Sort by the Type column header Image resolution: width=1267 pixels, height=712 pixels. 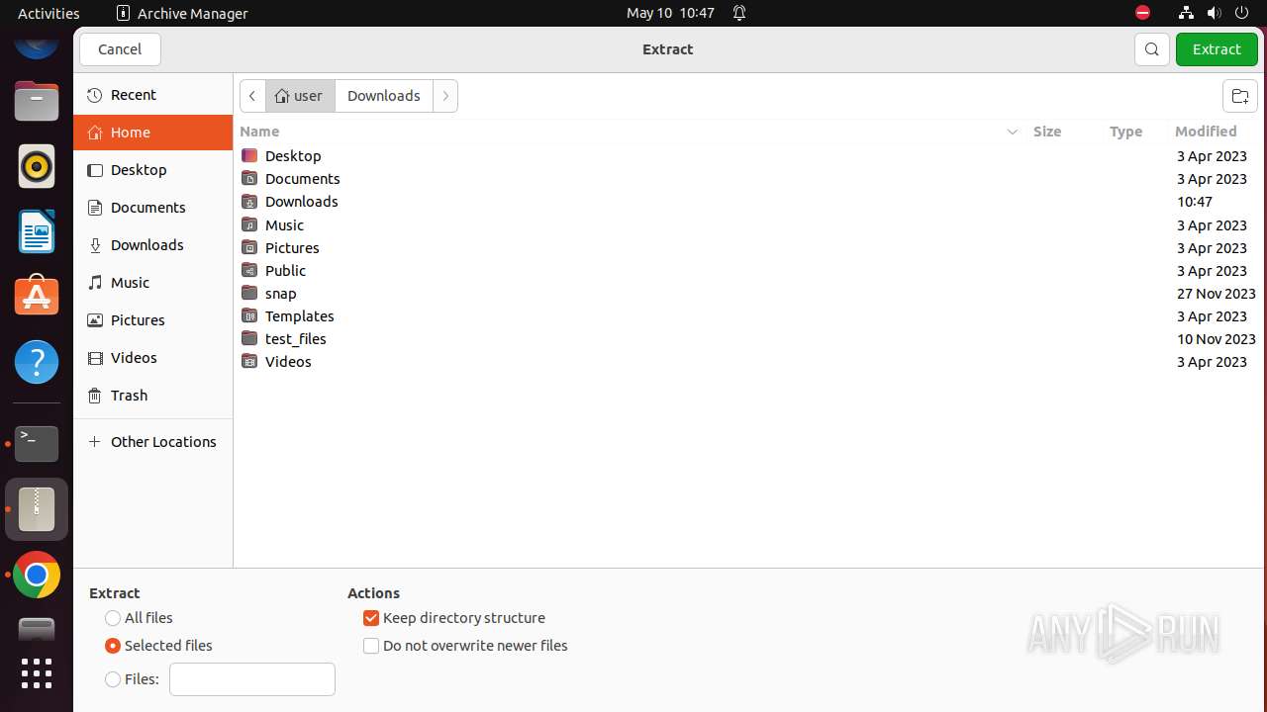click(1125, 132)
